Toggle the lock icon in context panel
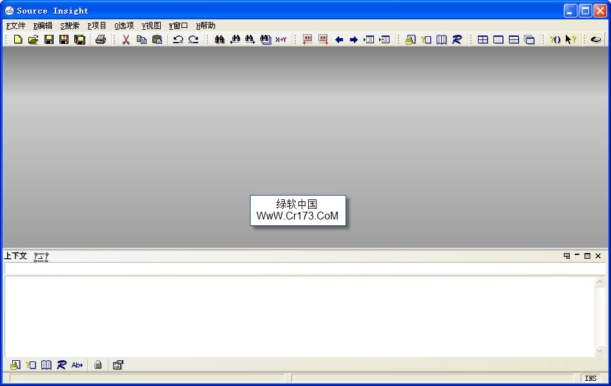The width and height of the screenshot is (611, 386). (98, 365)
